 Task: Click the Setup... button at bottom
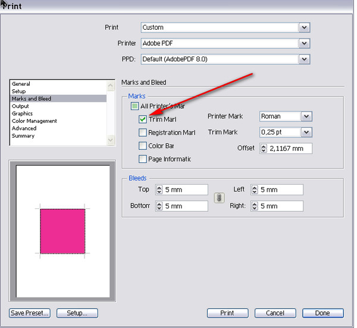pyautogui.click(x=77, y=313)
